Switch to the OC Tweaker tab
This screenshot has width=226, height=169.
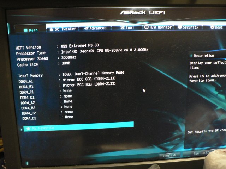click(x=63, y=29)
